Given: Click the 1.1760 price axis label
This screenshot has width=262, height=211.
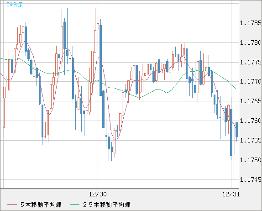Looking at the screenshot, I should (x=251, y=121).
